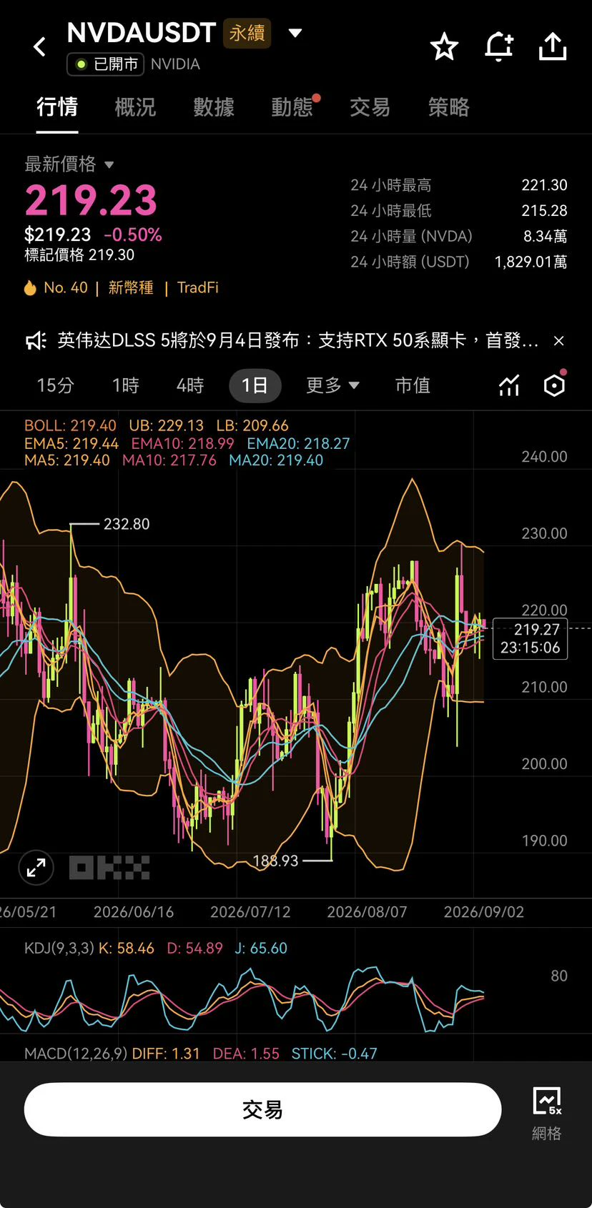Tap the 已開市 market status badge

[106, 64]
